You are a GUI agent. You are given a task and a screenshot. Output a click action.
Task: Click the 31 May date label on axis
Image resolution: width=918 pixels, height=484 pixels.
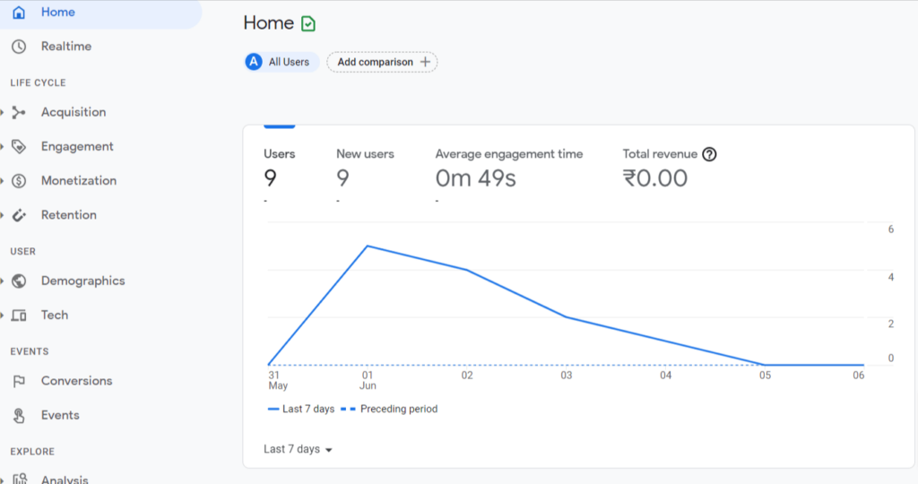pyautogui.click(x=278, y=380)
